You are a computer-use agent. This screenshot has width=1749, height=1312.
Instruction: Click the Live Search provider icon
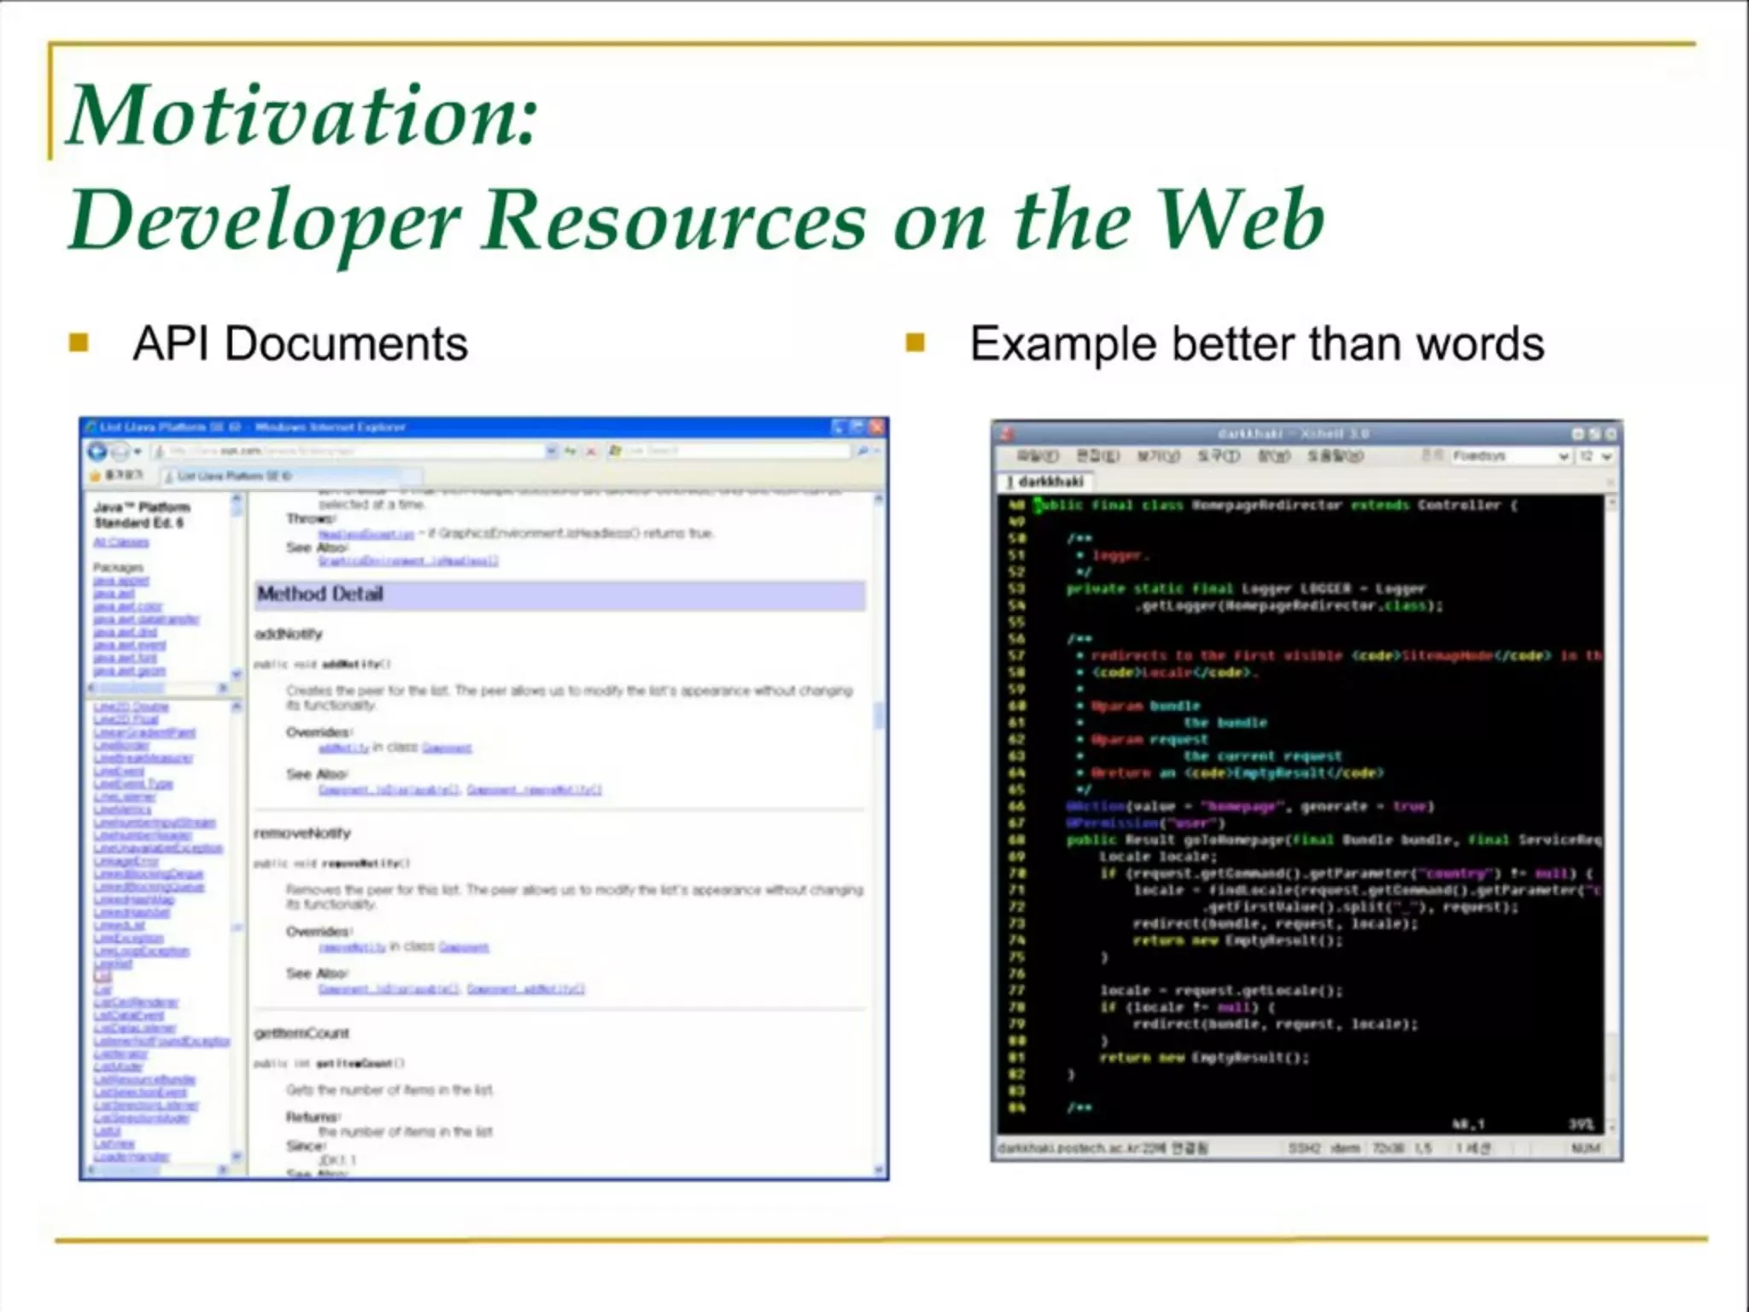pyautogui.click(x=614, y=451)
